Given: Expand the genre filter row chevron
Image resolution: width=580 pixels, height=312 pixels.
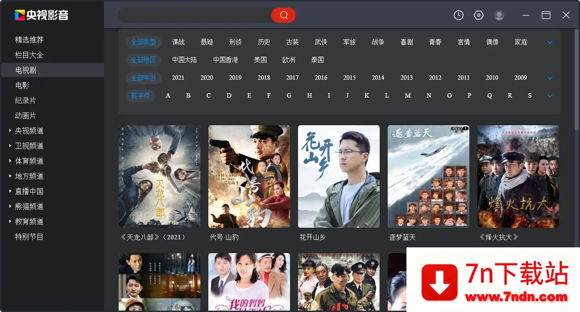Looking at the screenshot, I should pyautogui.click(x=550, y=42).
